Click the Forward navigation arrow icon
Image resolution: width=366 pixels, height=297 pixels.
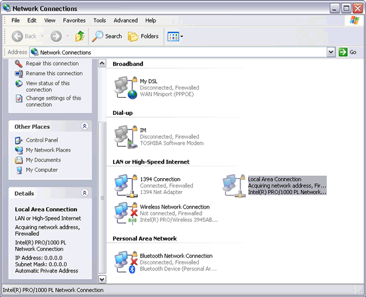tap(57, 37)
